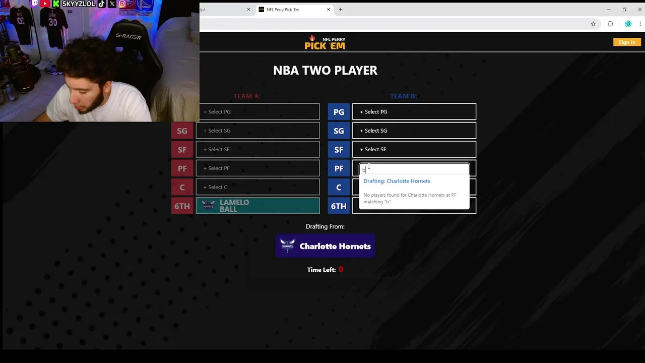The image size is (645, 363).
Task: Click Team A red 6TH position badge
Action: [x=182, y=206]
